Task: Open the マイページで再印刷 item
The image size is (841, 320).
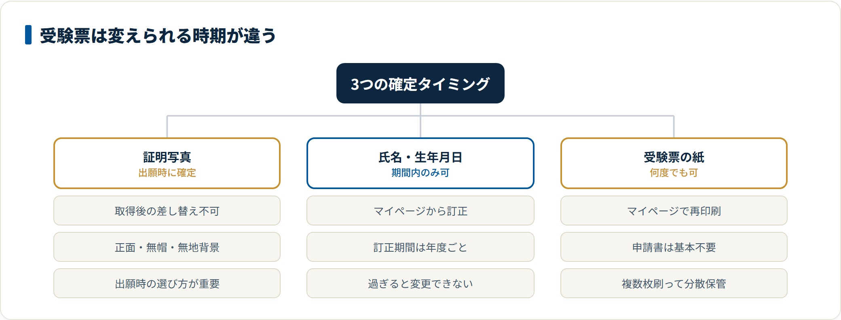Action: 674,211
